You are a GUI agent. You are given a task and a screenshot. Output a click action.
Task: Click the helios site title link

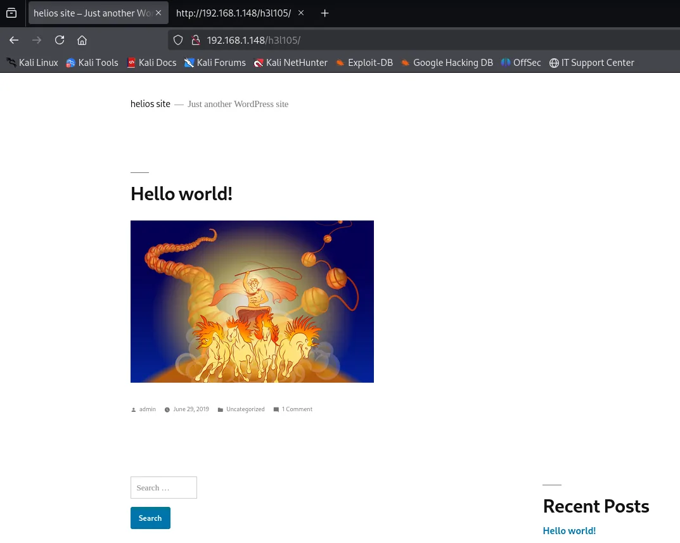(x=150, y=104)
